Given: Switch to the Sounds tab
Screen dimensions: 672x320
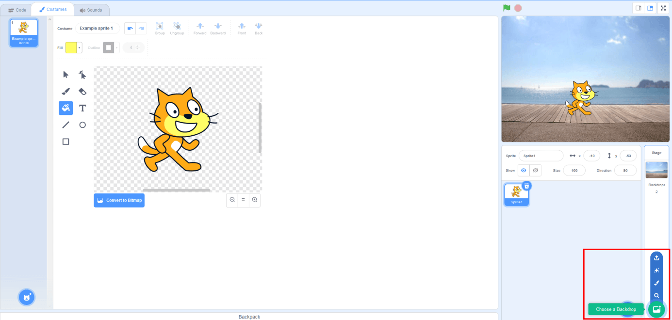Looking at the screenshot, I should [x=91, y=9].
